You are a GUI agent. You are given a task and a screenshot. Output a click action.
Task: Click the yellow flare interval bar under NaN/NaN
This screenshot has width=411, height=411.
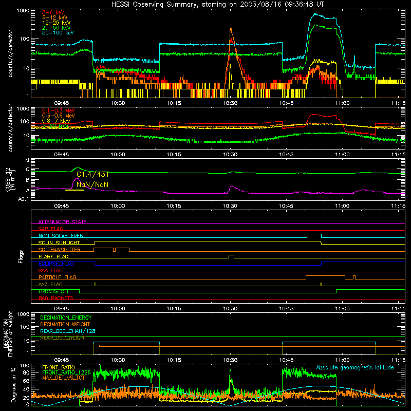click(74, 190)
